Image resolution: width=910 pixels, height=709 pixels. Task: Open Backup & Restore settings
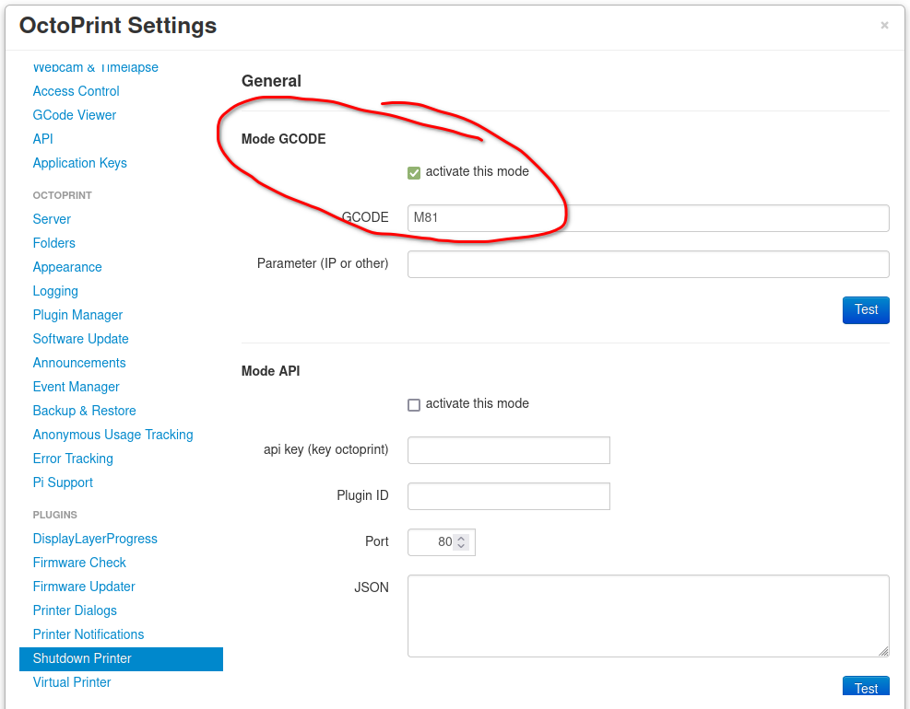84,411
